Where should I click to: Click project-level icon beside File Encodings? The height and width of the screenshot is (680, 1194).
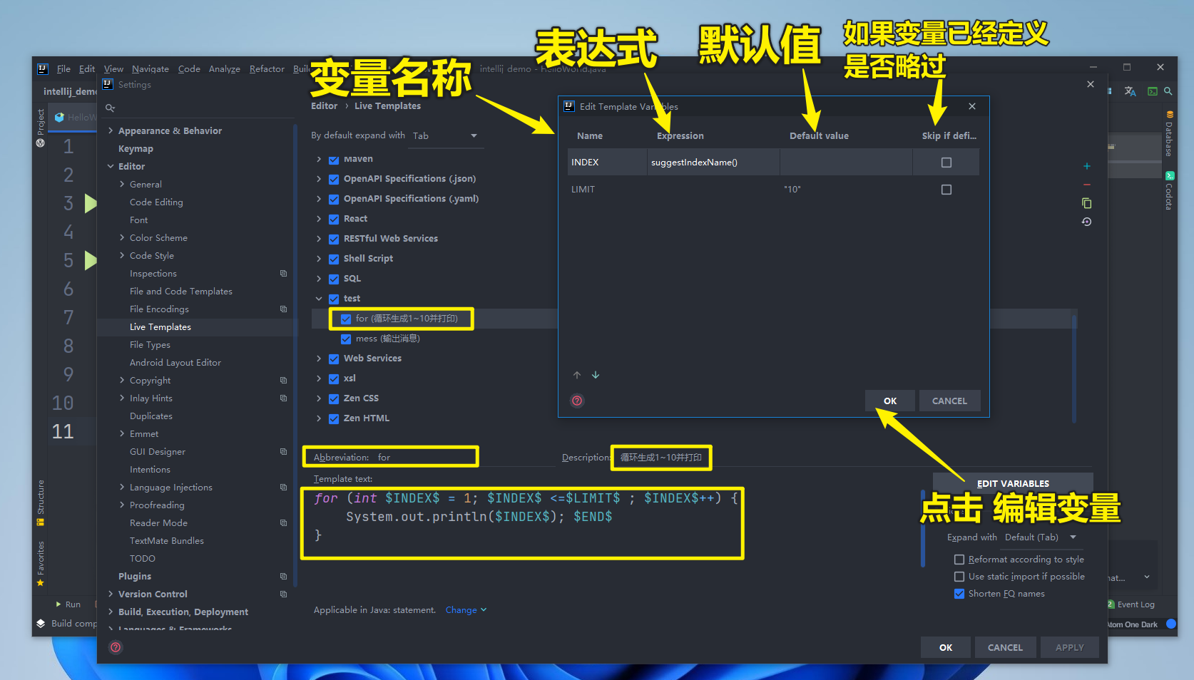(283, 309)
